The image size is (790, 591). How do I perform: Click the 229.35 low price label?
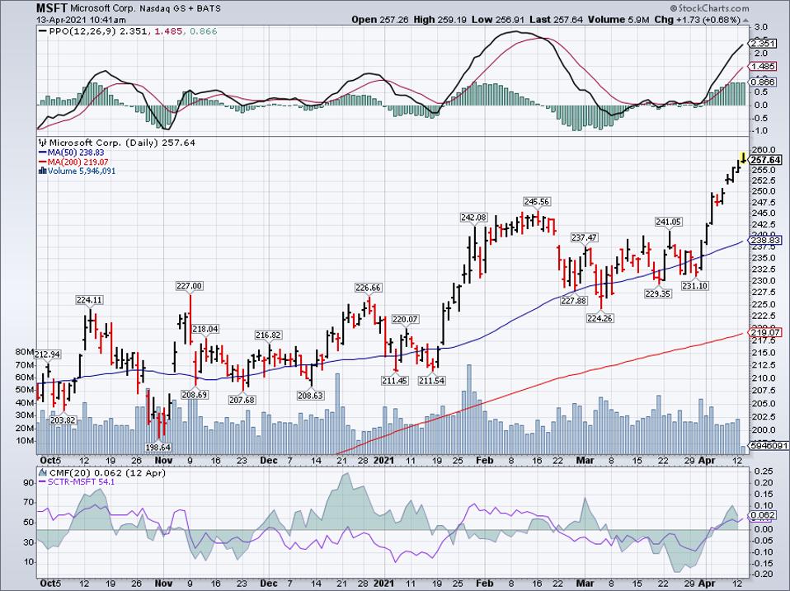pyautogui.click(x=658, y=293)
